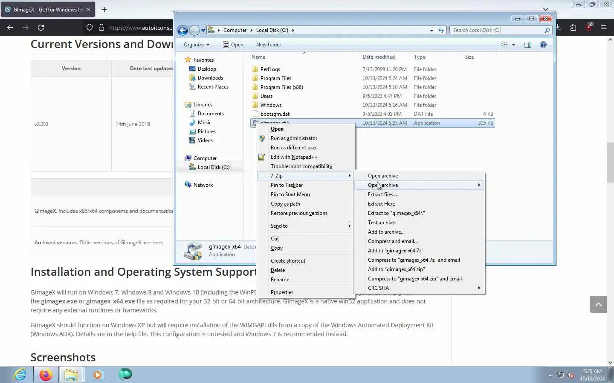Click the Firefox back arrow

10,27
